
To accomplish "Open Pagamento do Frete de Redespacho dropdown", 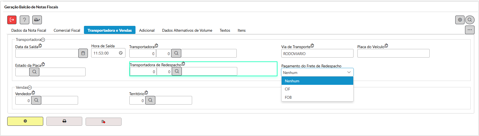I will (x=317, y=72).
